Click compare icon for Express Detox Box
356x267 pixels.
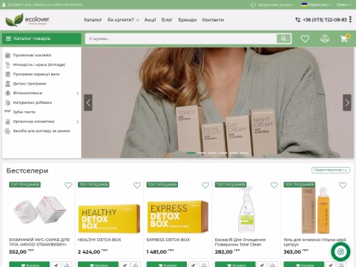204,265
